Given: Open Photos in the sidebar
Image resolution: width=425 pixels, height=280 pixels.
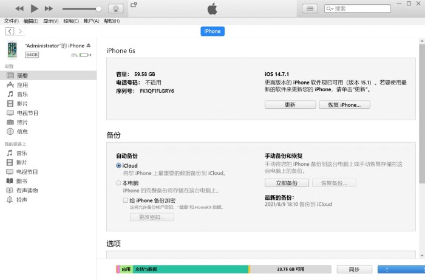Looking at the screenshot, I should [22, 122].
